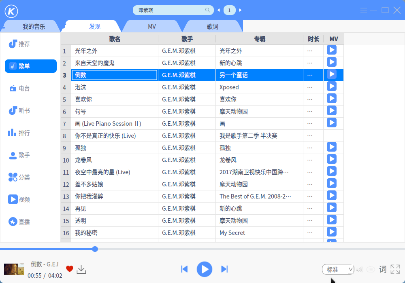The height and width of the screenshot is (283, 405).
Task: Click album 另一个童话 cell
Action: click(259, 75)
